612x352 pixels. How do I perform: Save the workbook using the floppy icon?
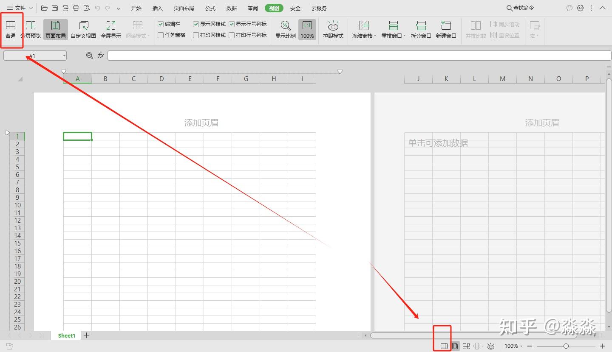coord(55,8)
